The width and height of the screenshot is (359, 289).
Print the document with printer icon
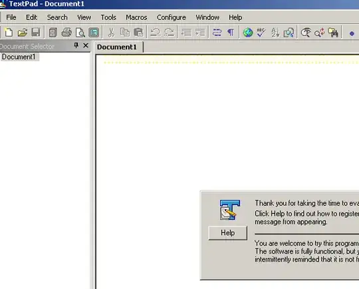[x=66, y=33]
